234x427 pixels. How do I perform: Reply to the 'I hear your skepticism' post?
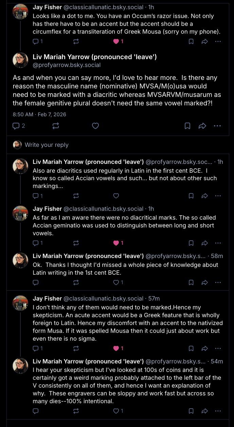pos(36,411)
